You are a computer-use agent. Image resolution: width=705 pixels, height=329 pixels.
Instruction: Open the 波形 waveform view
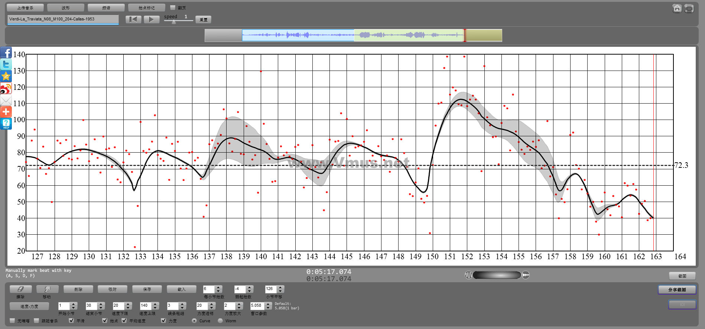(x=66, y=8)
